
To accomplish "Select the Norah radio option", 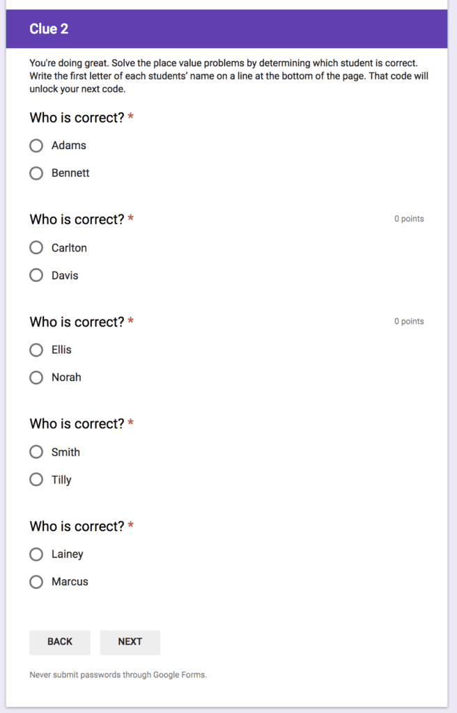I will 36,377.
